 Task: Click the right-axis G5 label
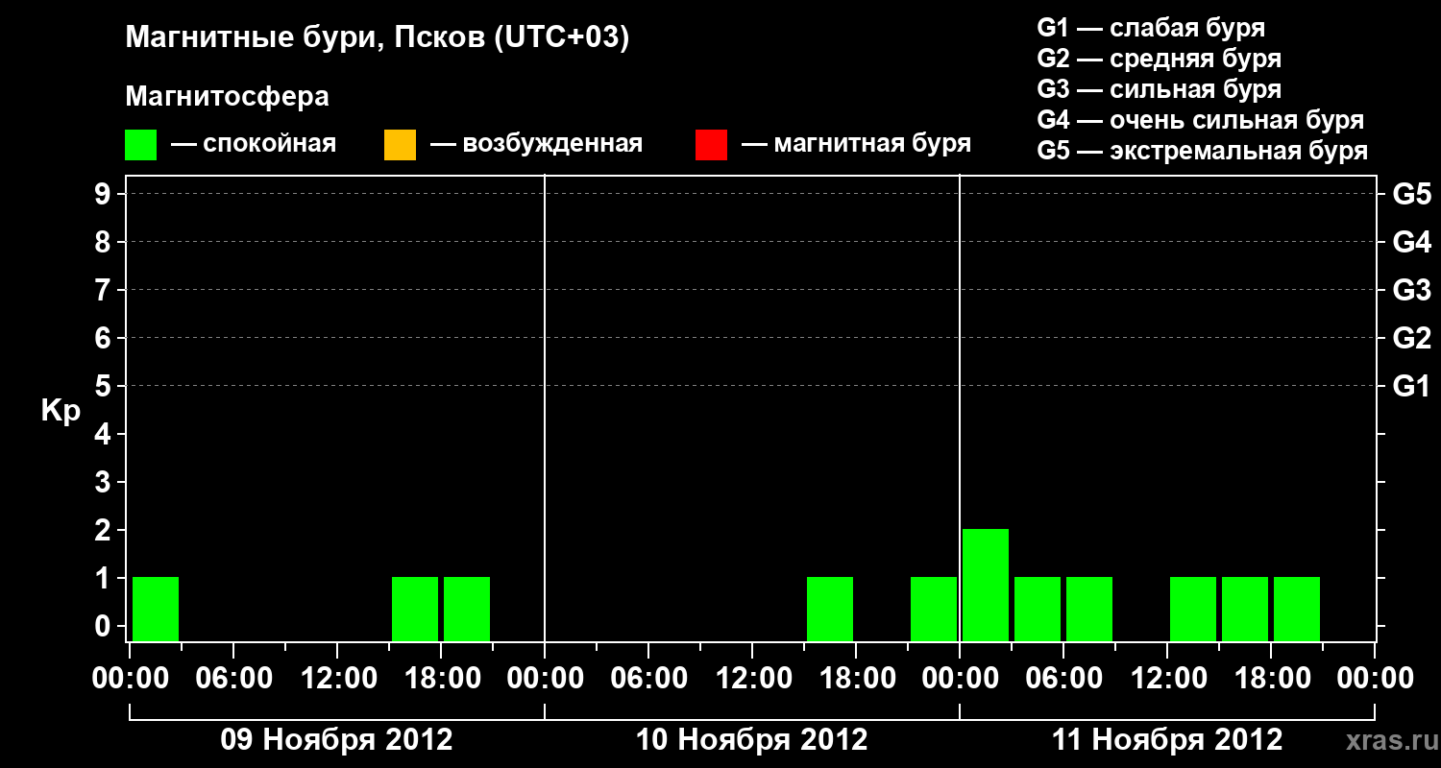1411,194
